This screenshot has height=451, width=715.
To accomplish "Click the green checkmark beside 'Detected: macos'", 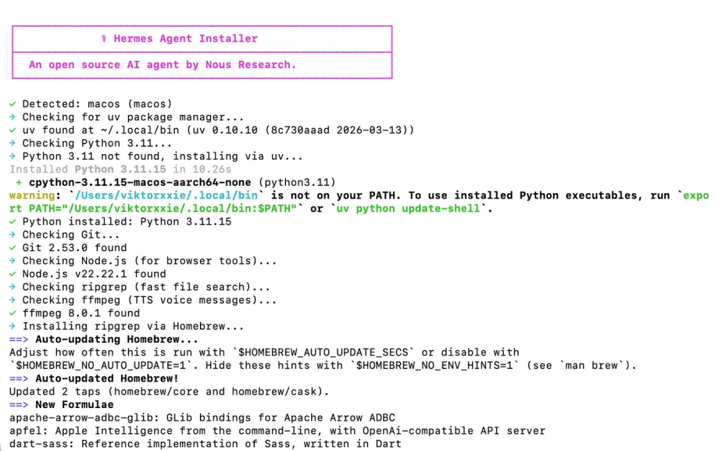I will [x=13, y=104].
